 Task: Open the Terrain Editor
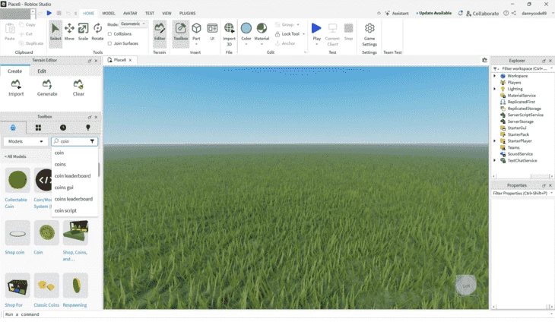tap(160, 33)
